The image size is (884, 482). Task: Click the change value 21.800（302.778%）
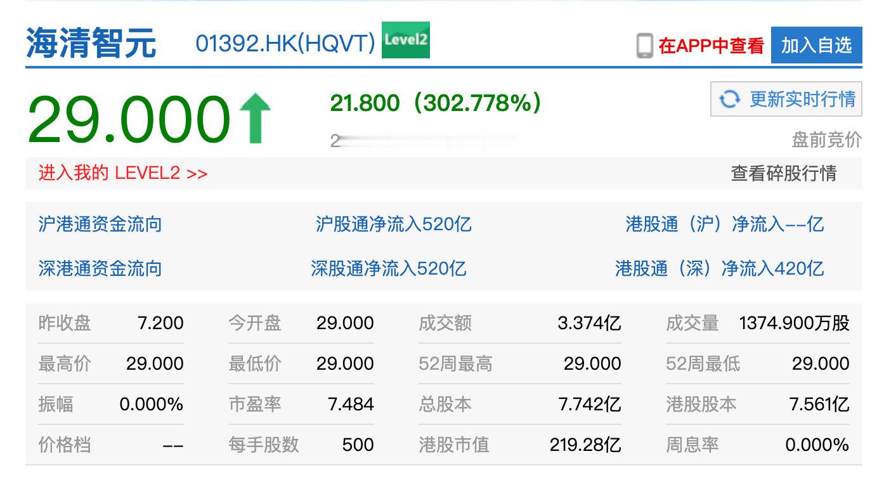436,103
